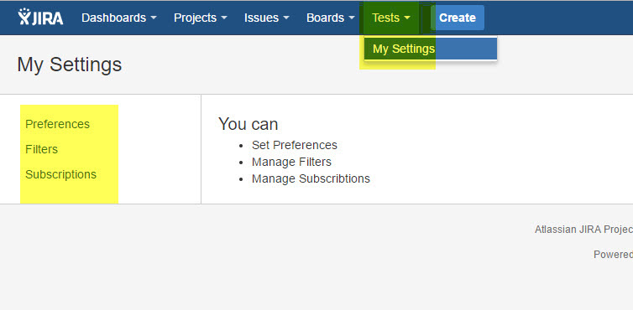633x310 pixels.
Task: Click the Manage Filters bullet item
Action: (x=291, y=162)
